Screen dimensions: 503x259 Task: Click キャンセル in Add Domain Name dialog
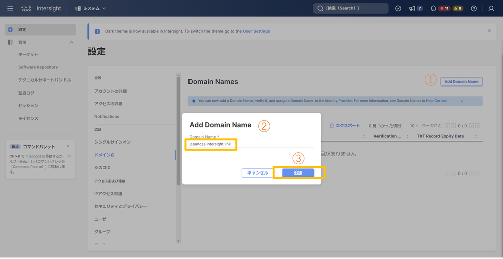[257, 173]
